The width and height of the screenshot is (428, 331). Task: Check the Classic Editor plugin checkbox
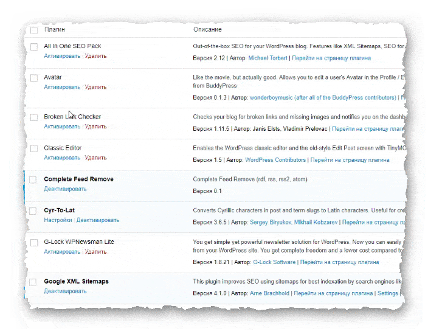[34, 148]
